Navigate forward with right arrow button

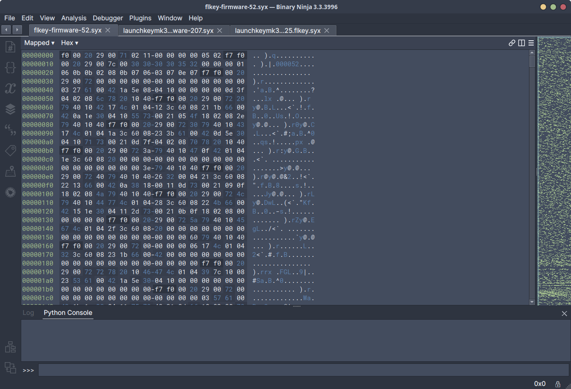17,29
